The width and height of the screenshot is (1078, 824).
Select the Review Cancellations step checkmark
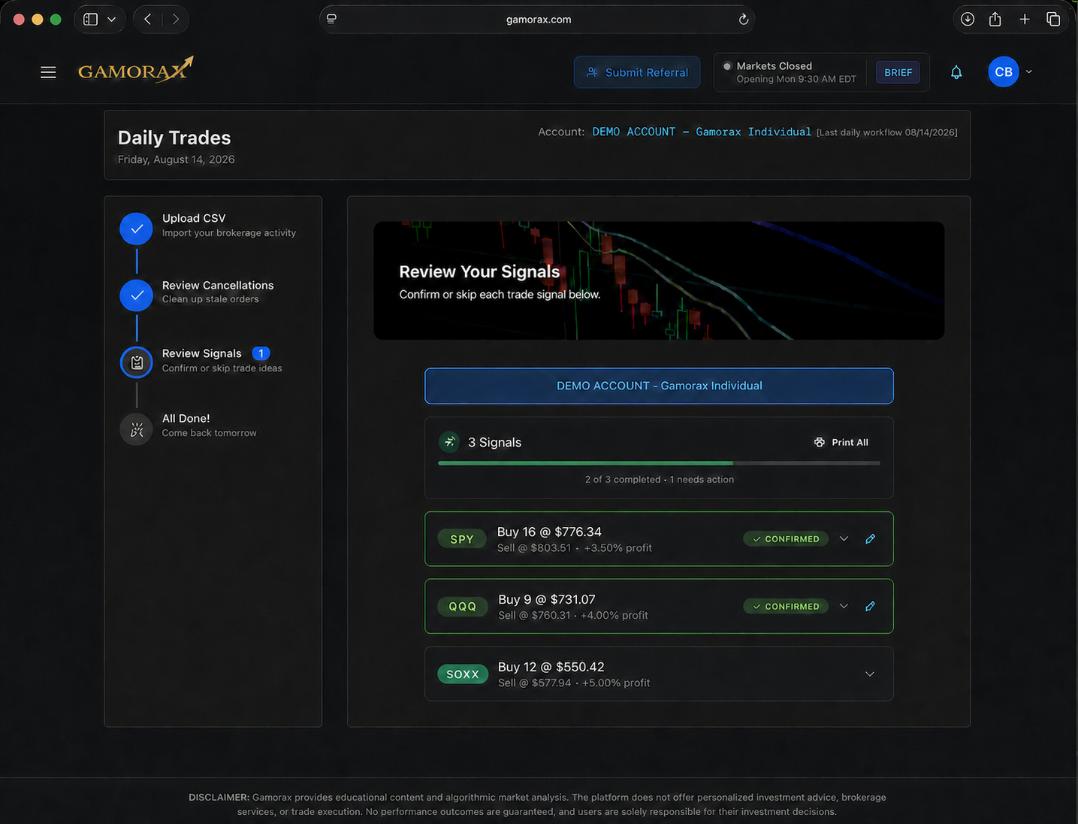point(137,295)
